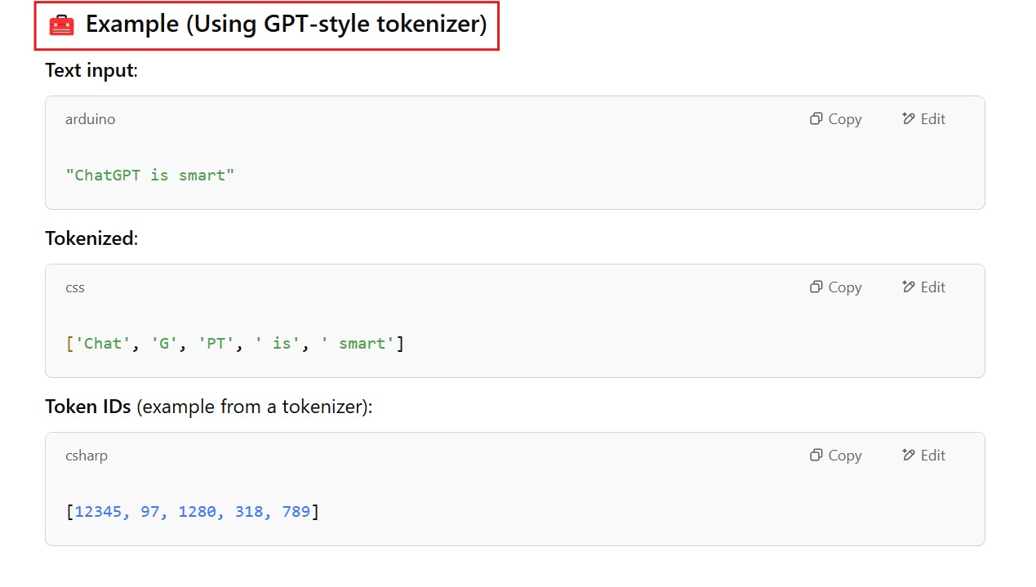Click the token ID 789
The image size is (1036, 587).
tap(296, 512)
